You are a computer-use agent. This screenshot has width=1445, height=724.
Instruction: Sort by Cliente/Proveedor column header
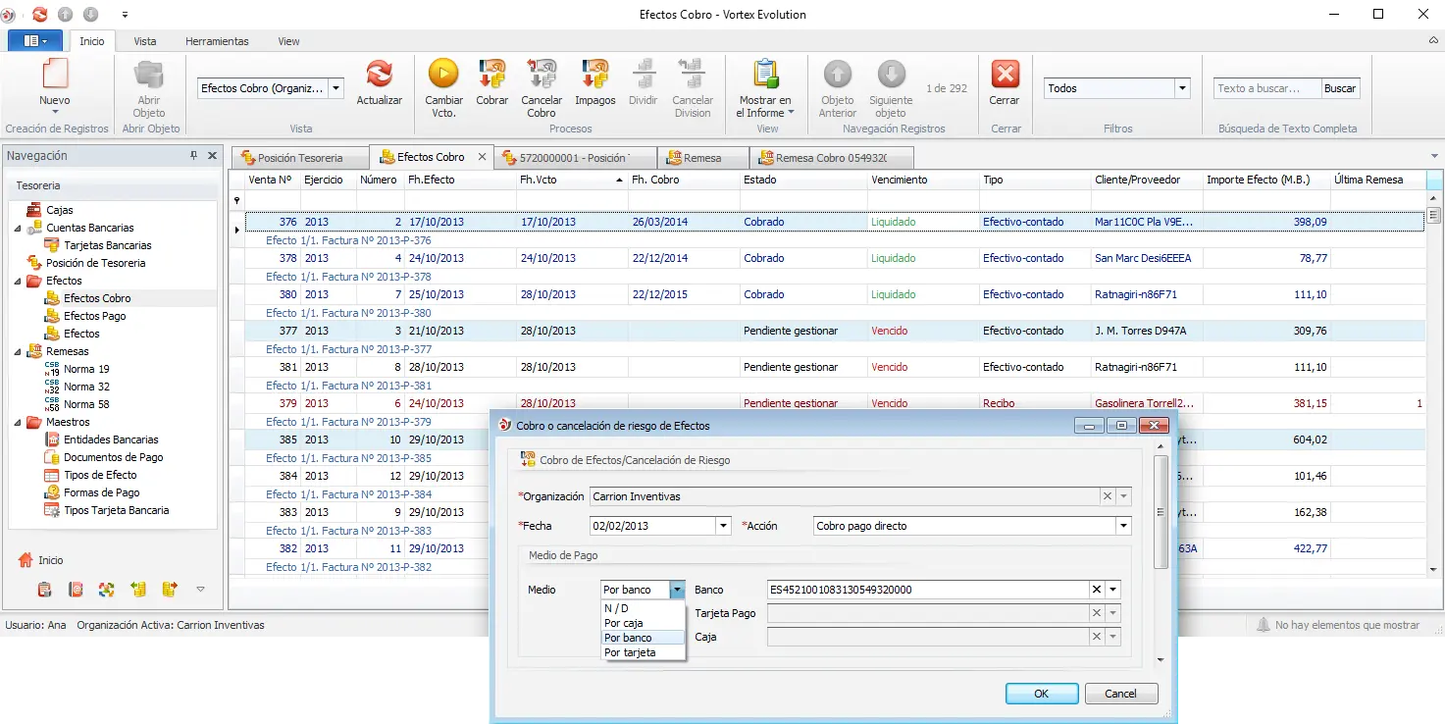pos(1147,181)
